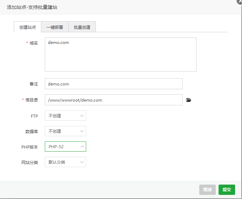Click the 根目录 path input field
This screenshot has width=242, height=199.
[113, 100]
